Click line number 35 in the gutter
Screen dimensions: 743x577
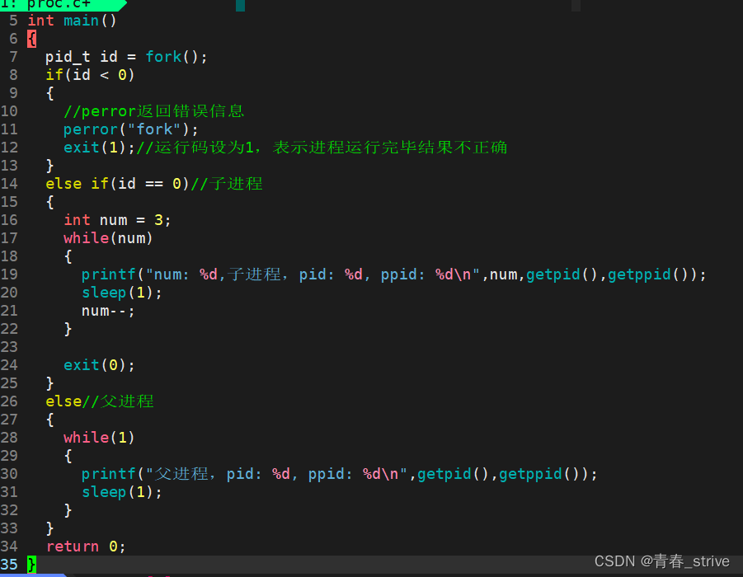(9, 564)
